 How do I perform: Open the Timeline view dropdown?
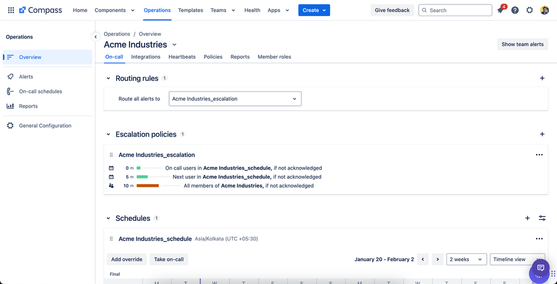[517, 259]
